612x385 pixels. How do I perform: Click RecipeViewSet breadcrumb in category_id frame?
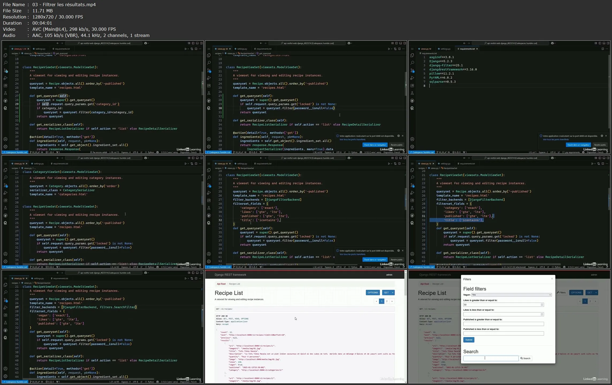click(x=43, y=54)
